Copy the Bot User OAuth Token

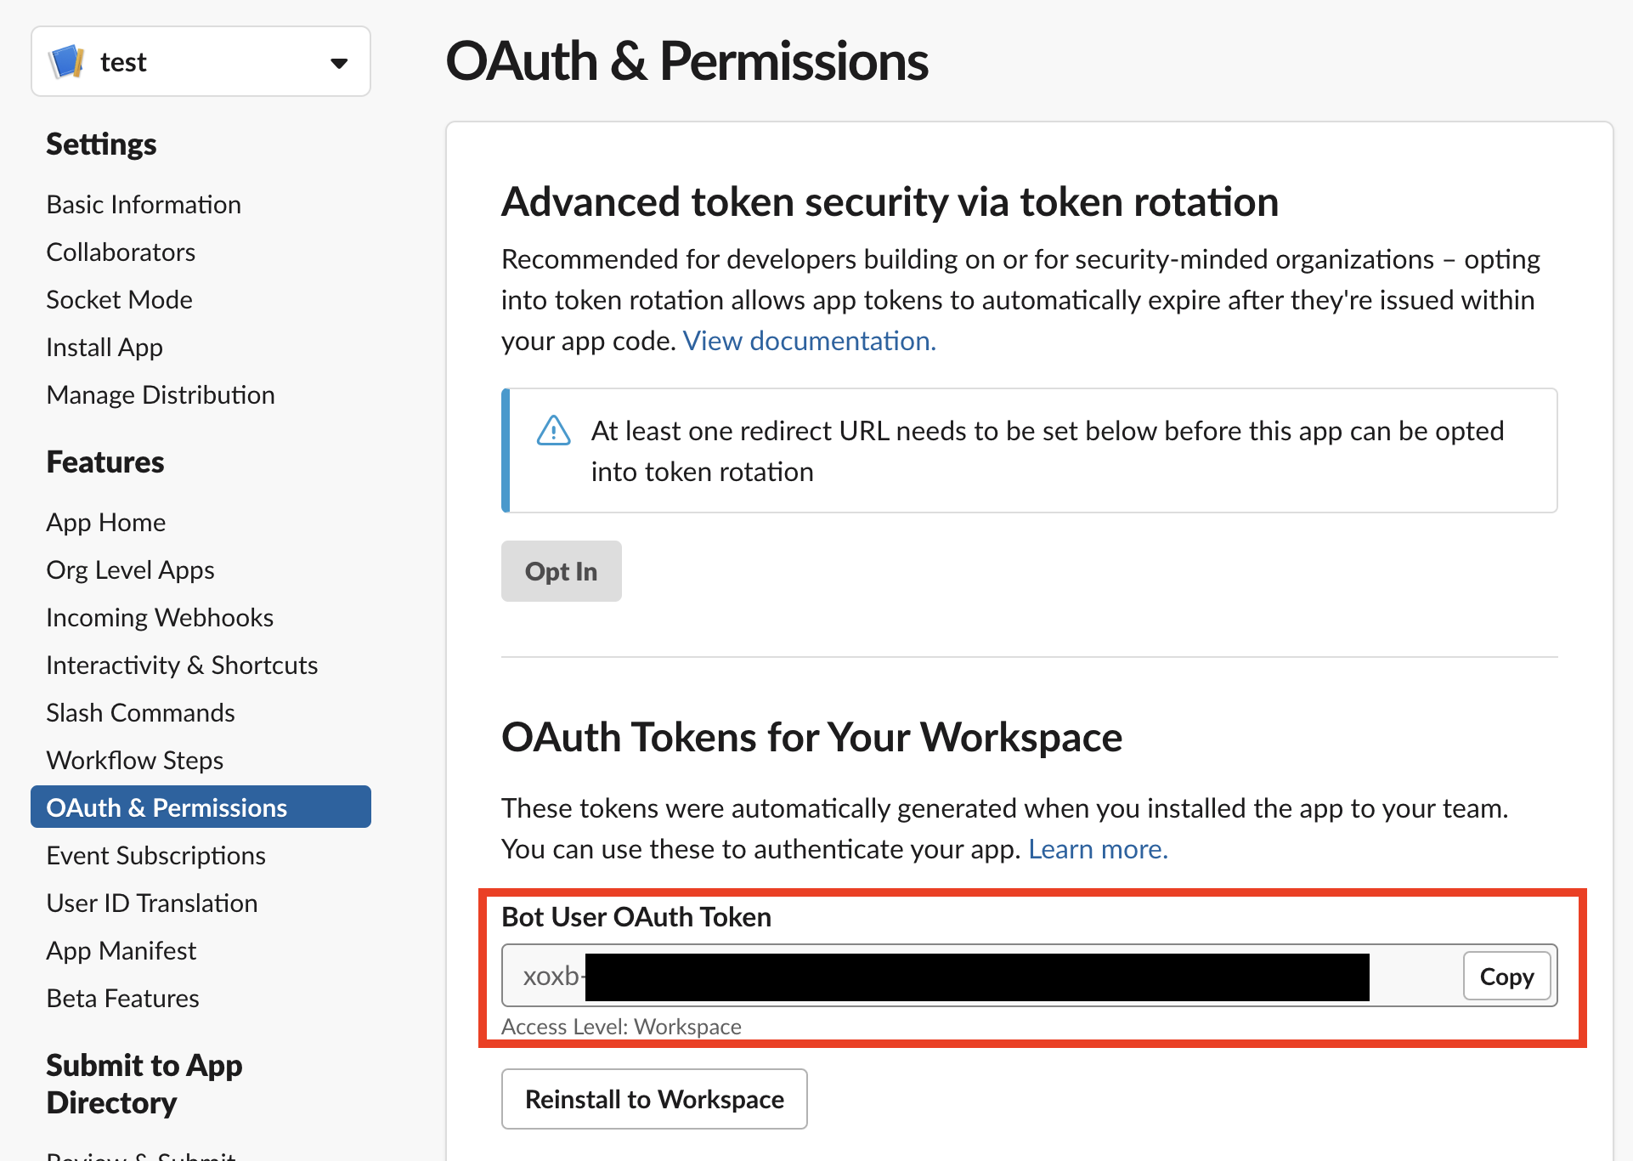[x=1506, y=976]
